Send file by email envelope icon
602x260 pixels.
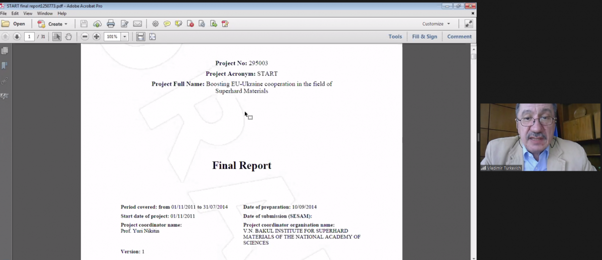coord(137,24)
